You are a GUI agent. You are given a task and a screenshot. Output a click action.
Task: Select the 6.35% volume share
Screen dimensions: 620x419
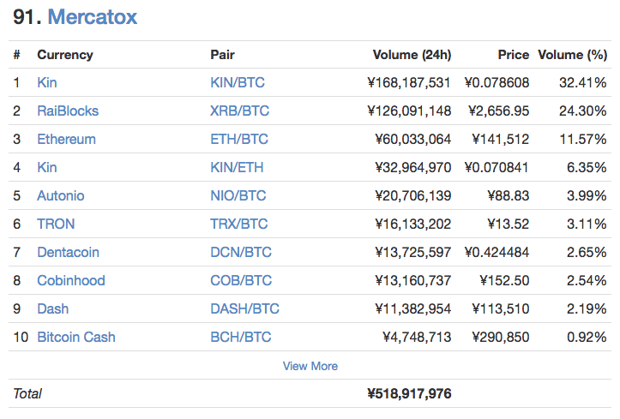click(587, 167)
